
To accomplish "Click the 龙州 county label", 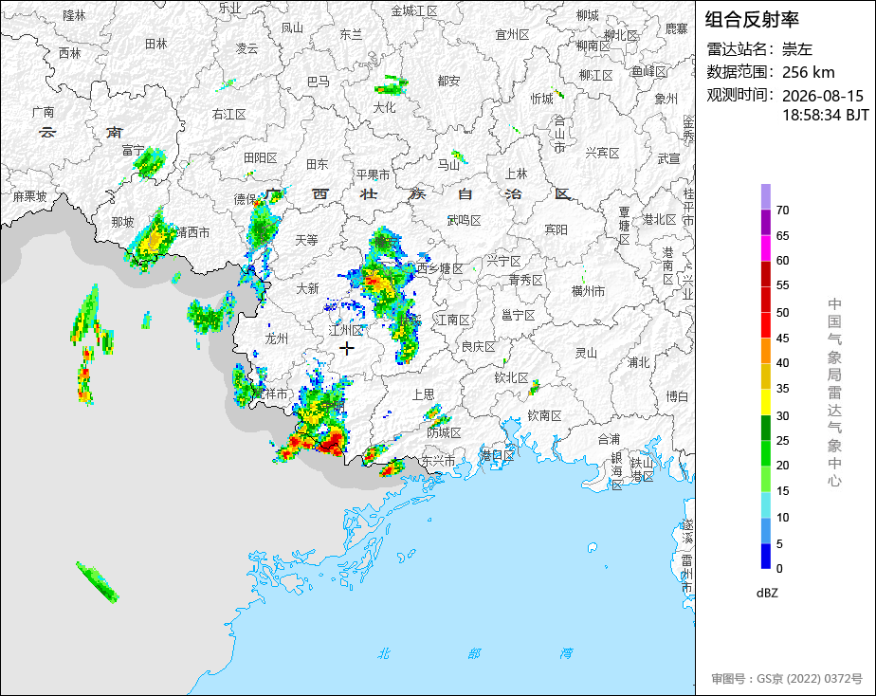I will pyautogui.click(x=277, y=339).
